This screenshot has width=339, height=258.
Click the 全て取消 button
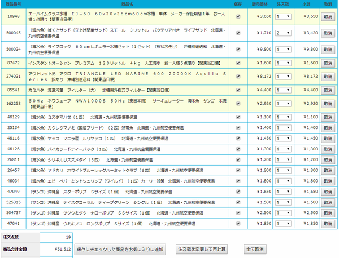click(x=255, y=249)
